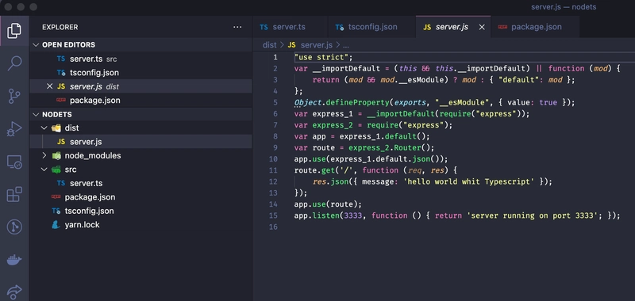
Task: Click the red close window button
Action: coord(8,7)
